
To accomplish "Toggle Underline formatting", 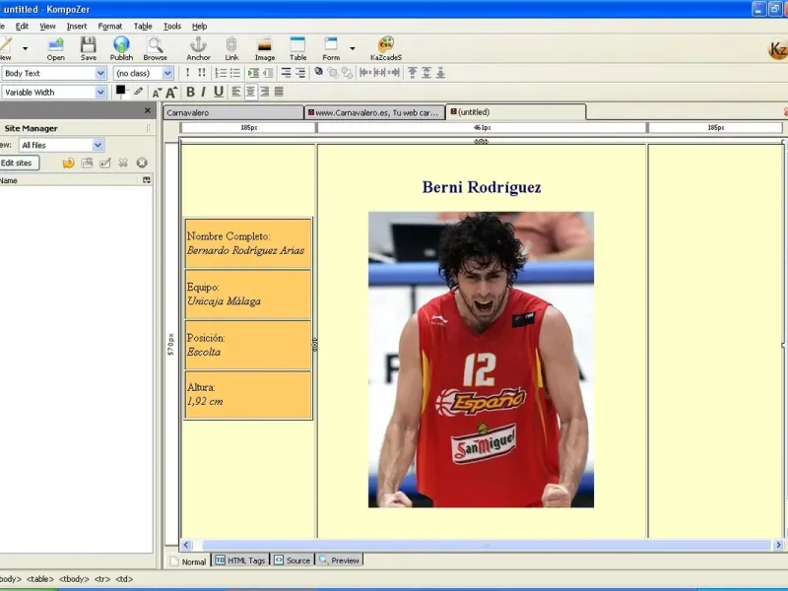I will 218,92.
